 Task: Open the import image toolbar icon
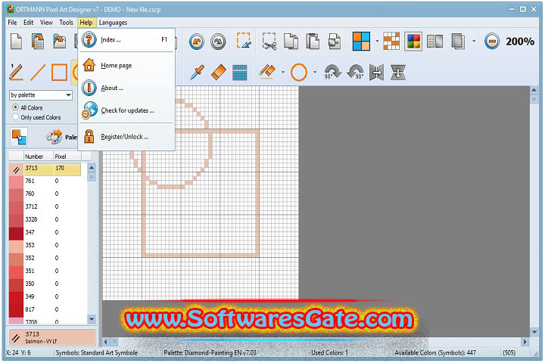(x=38, y=42)
